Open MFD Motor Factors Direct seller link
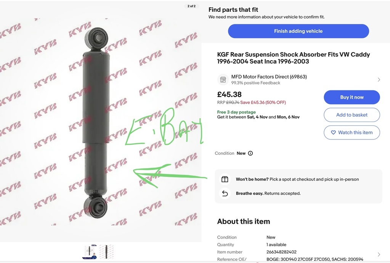 (269, 77)
